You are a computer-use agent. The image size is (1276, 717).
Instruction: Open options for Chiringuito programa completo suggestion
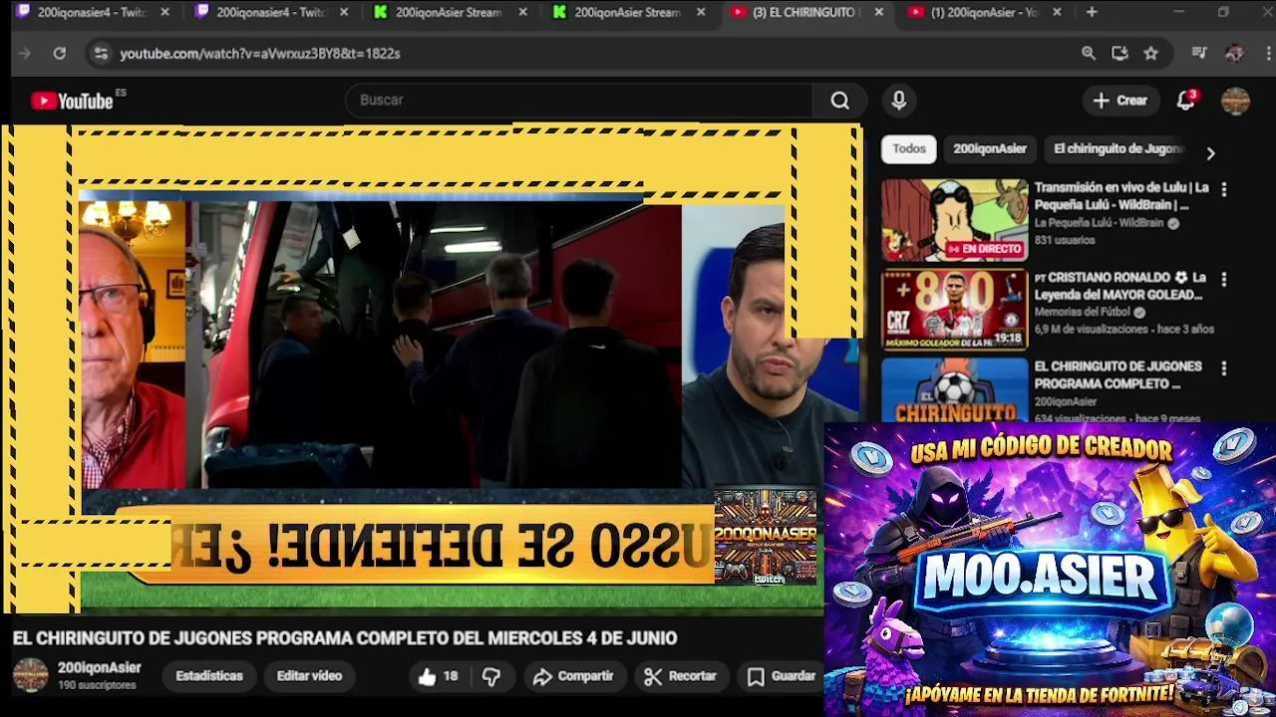pos(1223,368)
